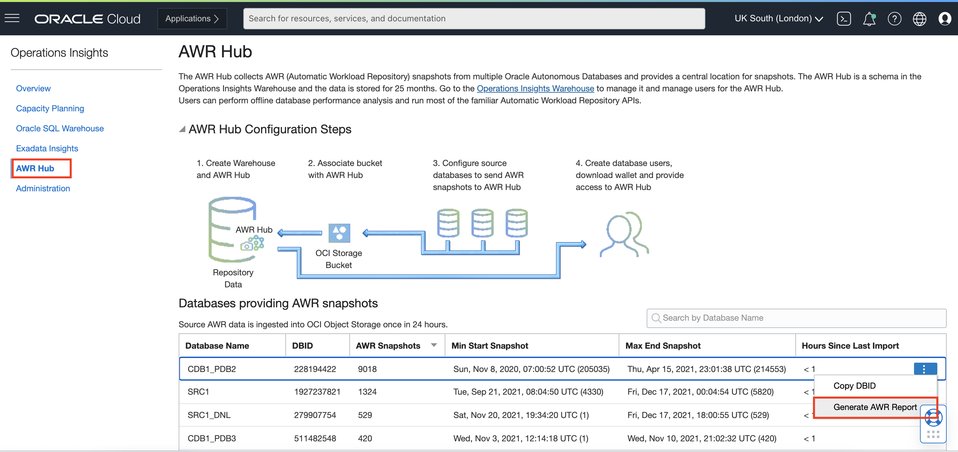
Task: Open the Operations Insights Warehouse link
Action: click(x=535, y=89)
